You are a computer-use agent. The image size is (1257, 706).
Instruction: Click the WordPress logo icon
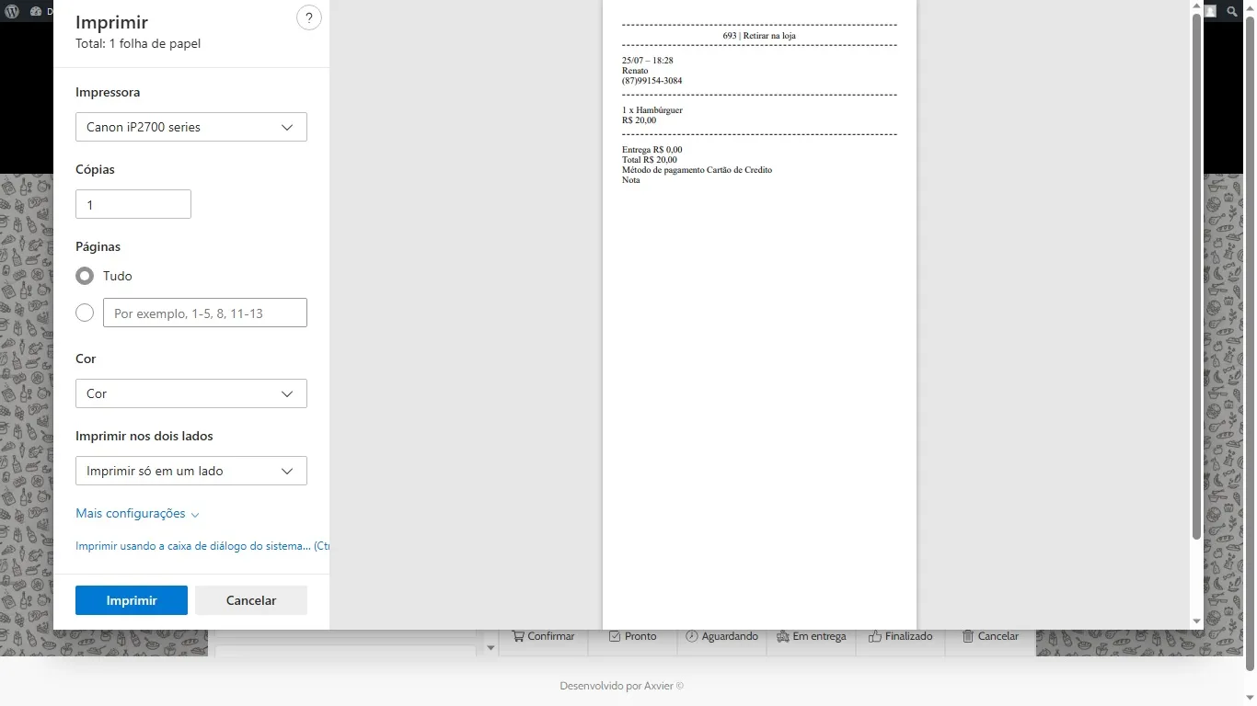point(12,12)
